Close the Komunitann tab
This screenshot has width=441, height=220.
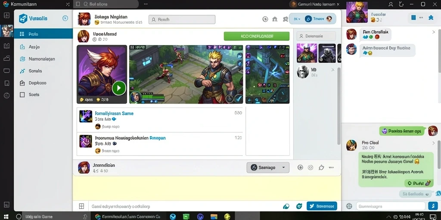[x=68, y=4]
